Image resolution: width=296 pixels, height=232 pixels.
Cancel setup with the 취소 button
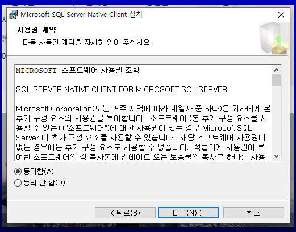[253, 213]
